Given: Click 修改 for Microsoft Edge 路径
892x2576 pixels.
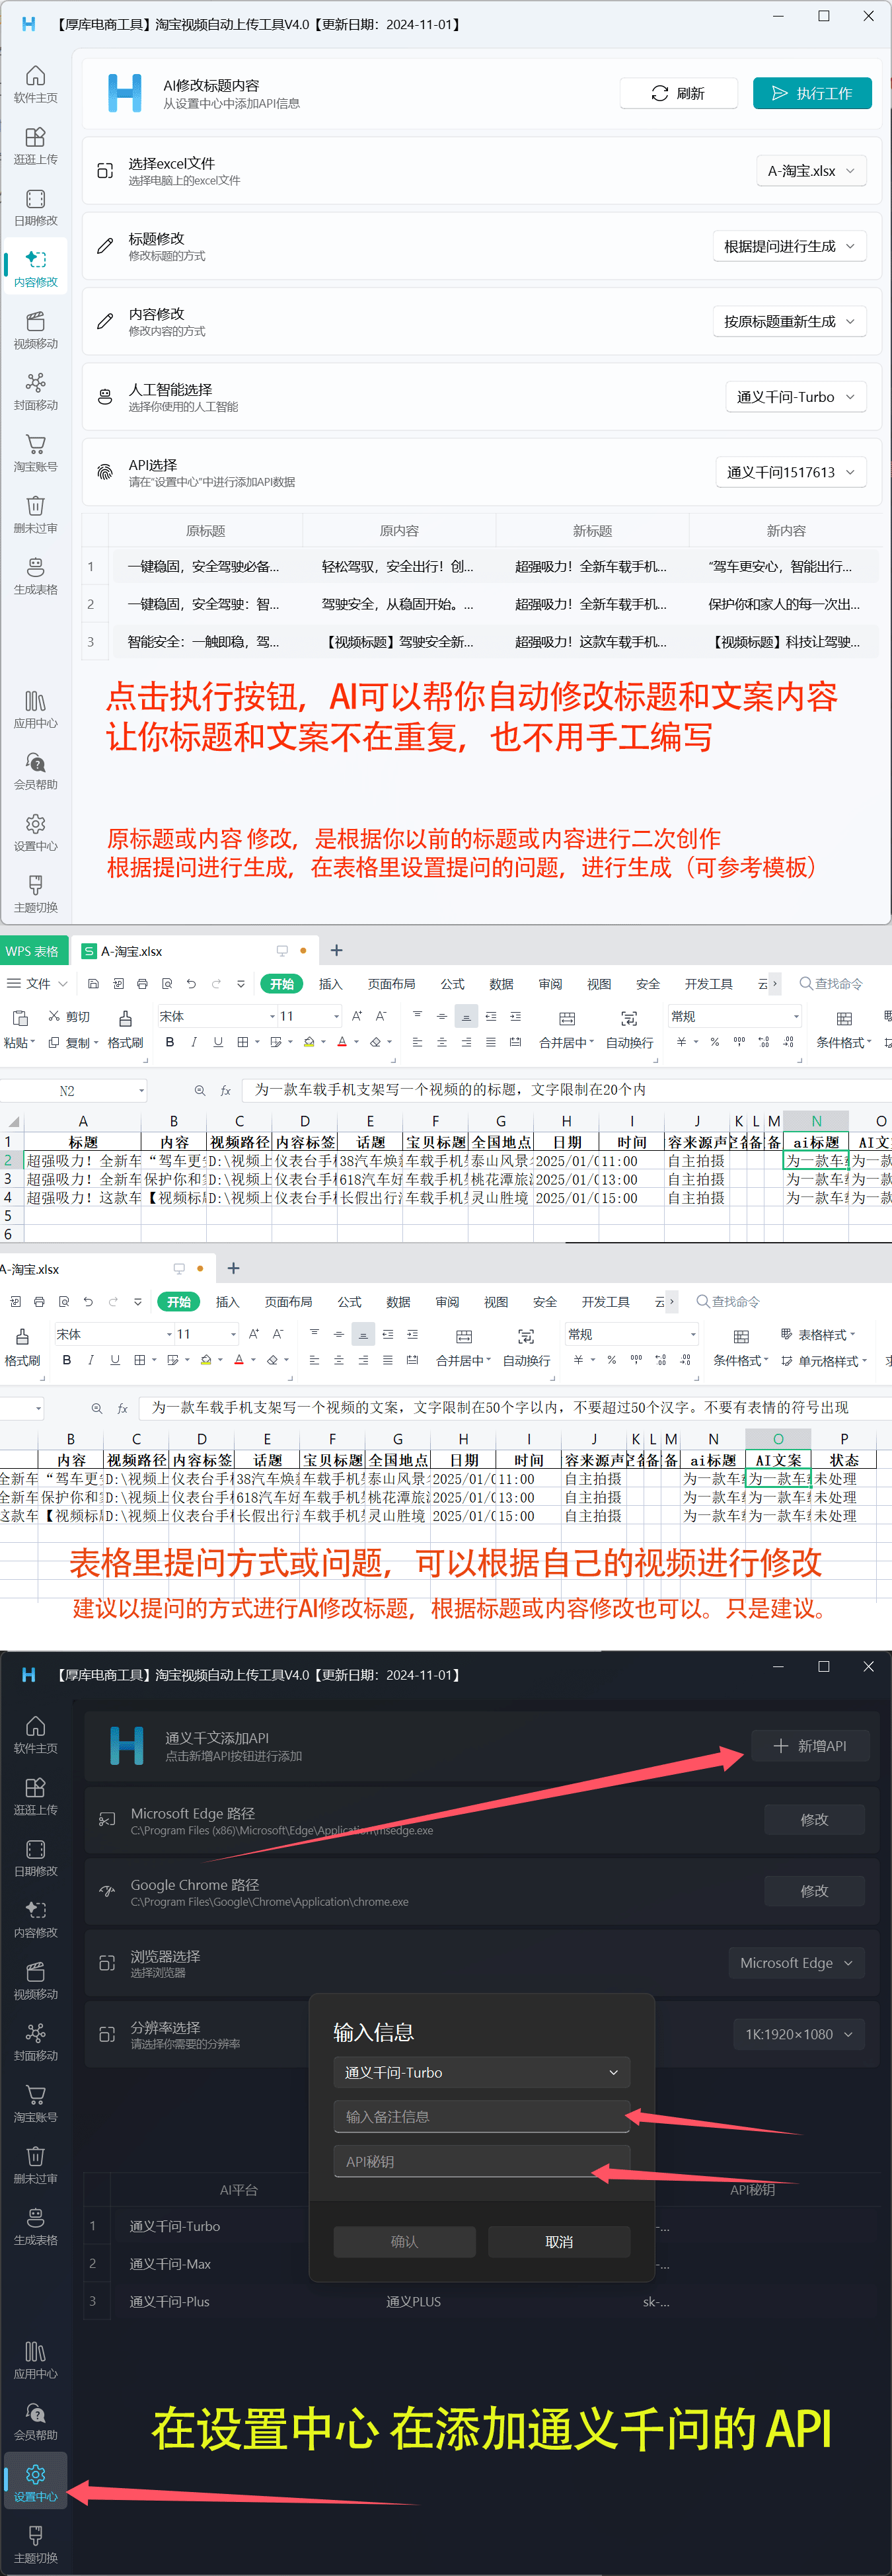Looking at the screenshot, I should [x=814, y=1819].
